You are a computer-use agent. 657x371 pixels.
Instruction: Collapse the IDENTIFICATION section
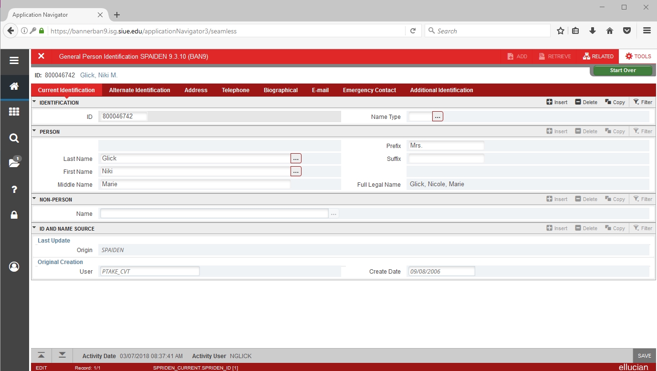tap(34, 102)
